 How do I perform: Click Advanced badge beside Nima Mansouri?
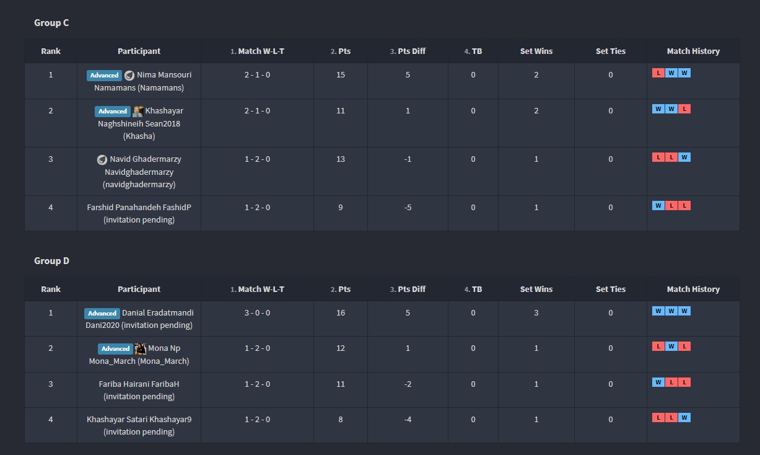[104, 76]
